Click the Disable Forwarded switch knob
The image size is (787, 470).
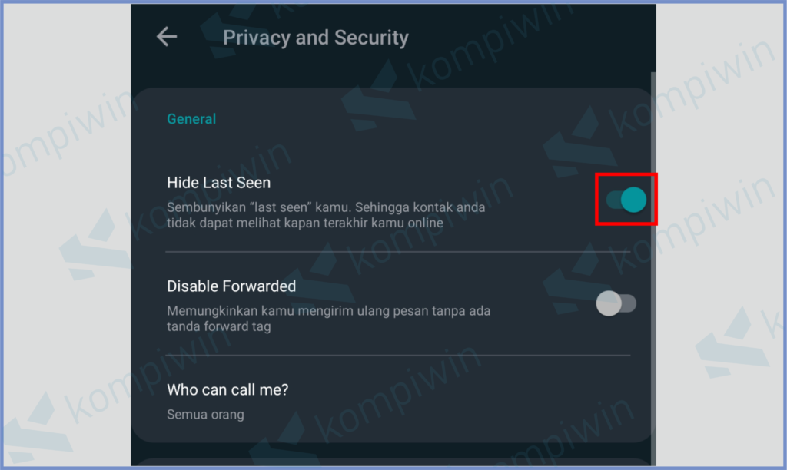pyautogui.click(x=607, y=303)
